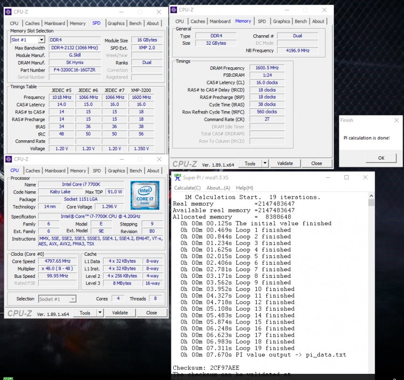The height and width of the screenshot is (380, 404).
Task: Click Super PI vertical scrollbar thumb
Action: [x=372, y=202]
